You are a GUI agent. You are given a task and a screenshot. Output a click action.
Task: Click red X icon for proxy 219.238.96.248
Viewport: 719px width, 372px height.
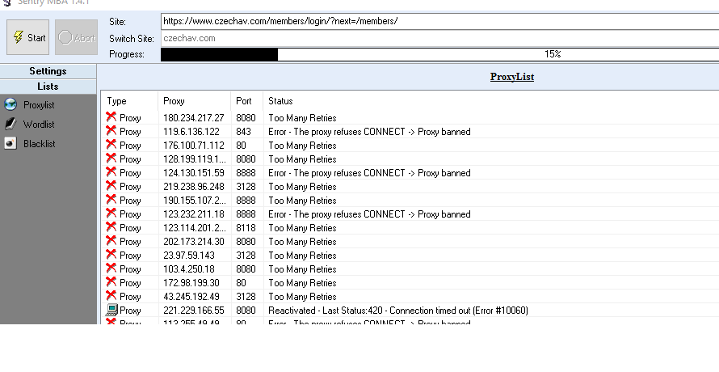tap(111, 186)
